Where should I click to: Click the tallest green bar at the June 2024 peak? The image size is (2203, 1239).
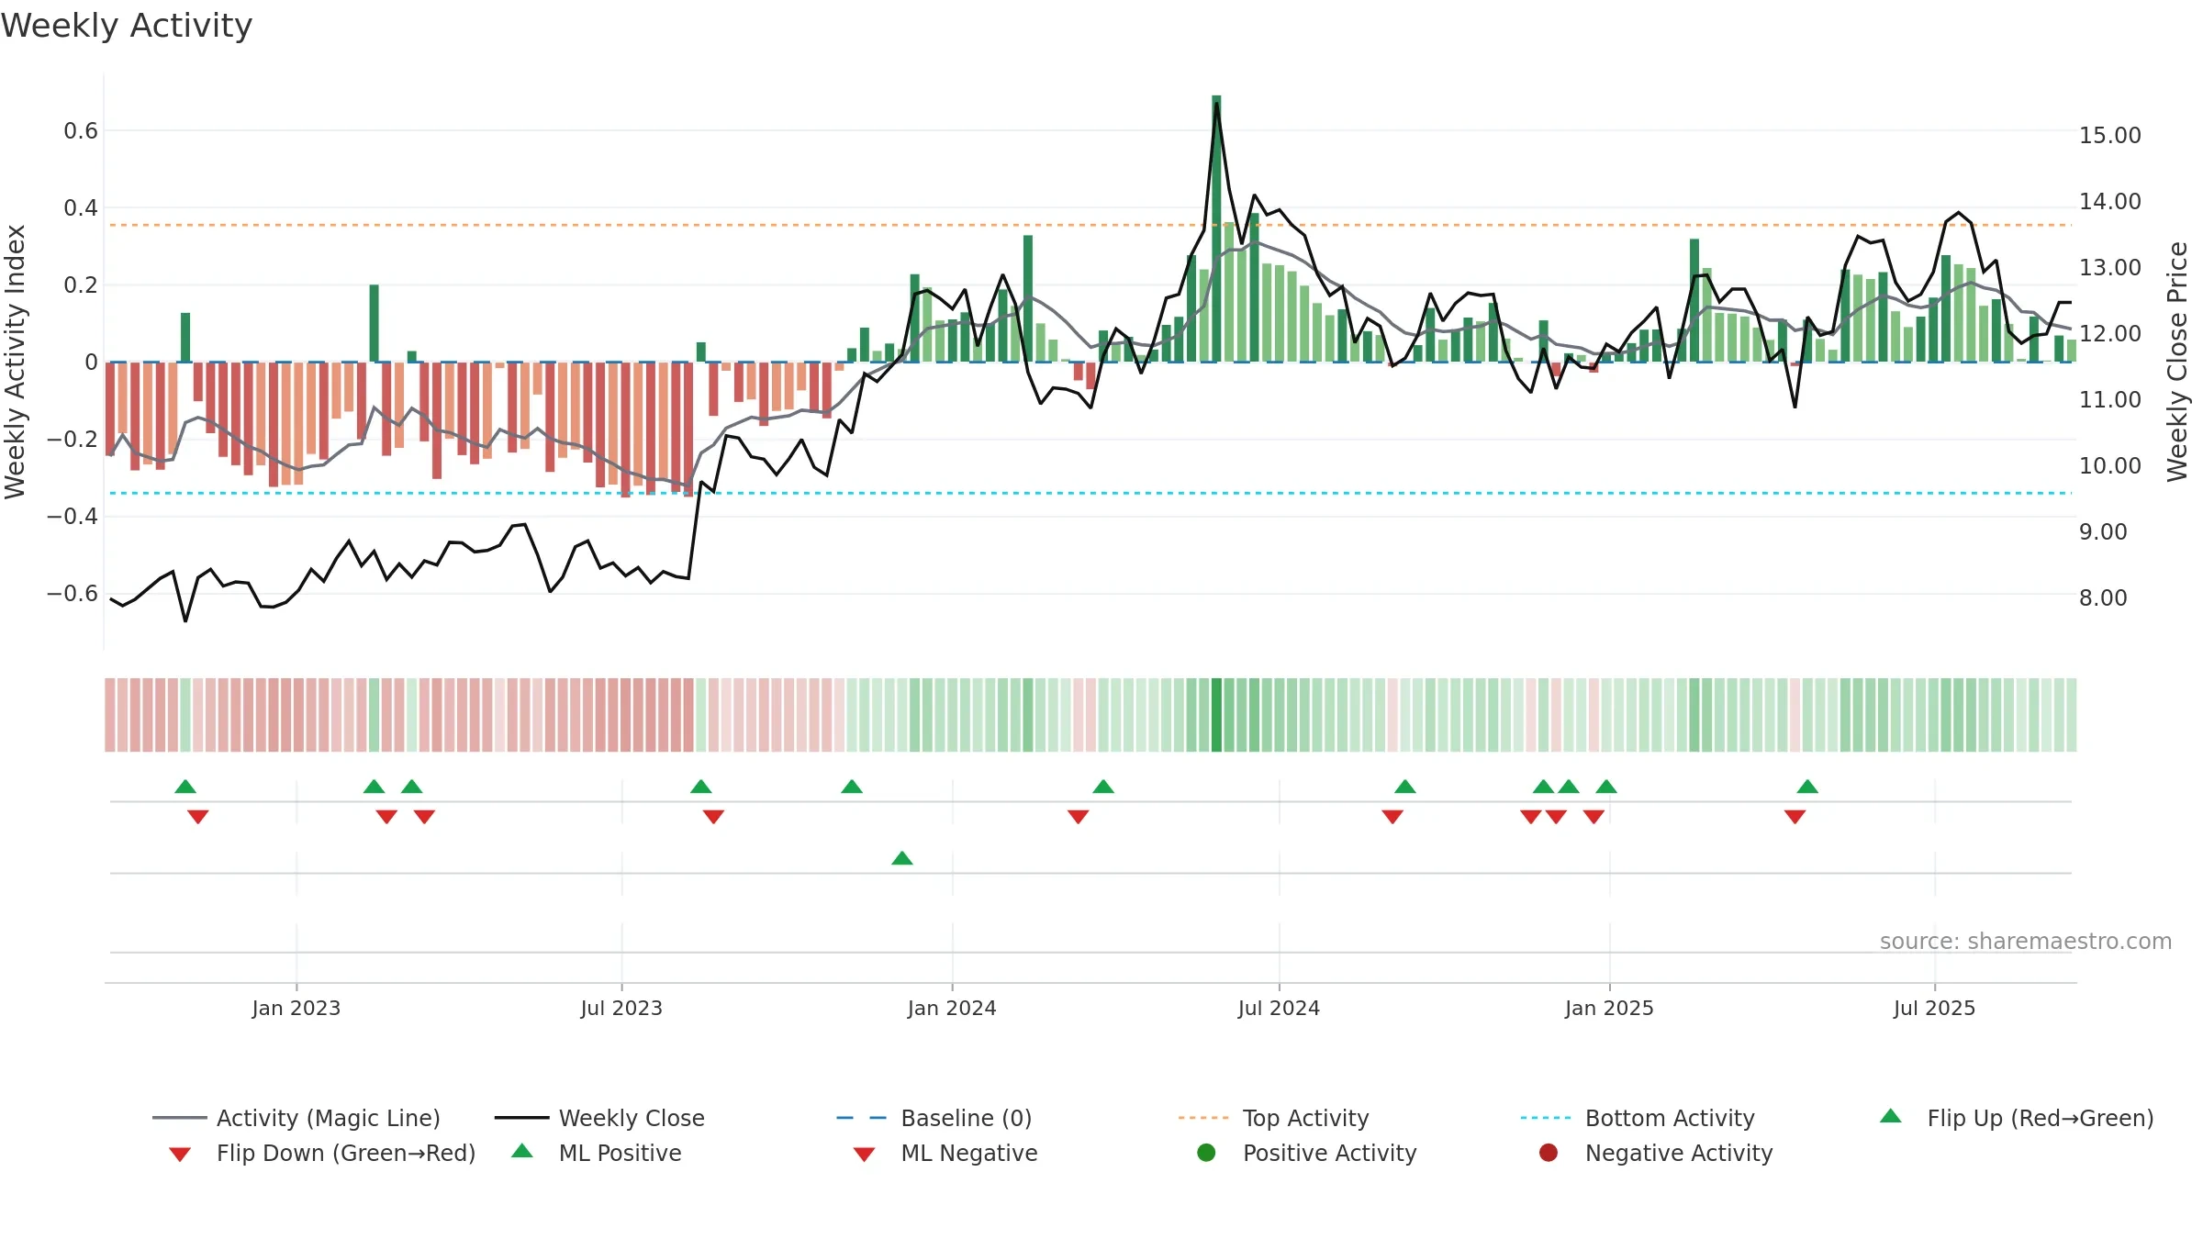pyautogui.click(x=1216, y=229)
